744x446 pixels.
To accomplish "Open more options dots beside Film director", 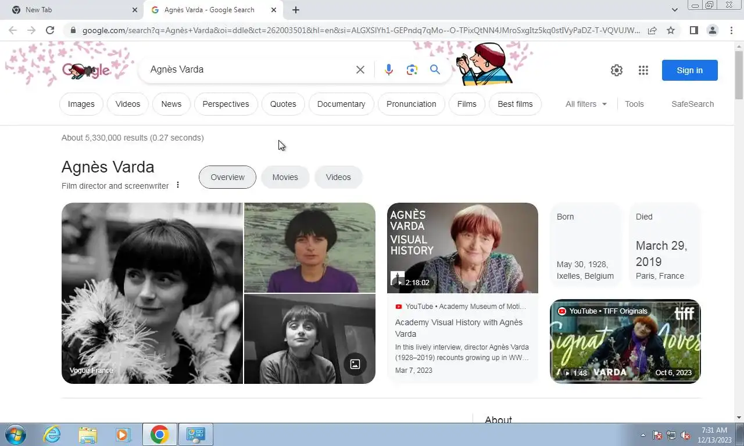I will (178, 185).
